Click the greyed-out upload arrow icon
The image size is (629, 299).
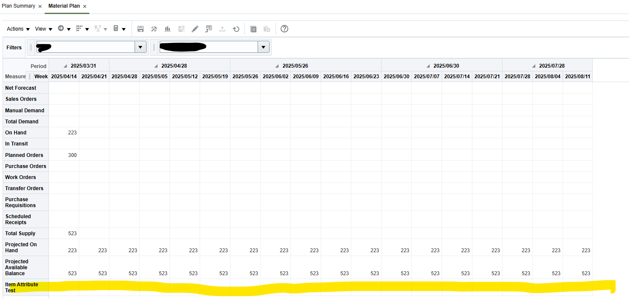pyautogui.click(x=222, y=29)
